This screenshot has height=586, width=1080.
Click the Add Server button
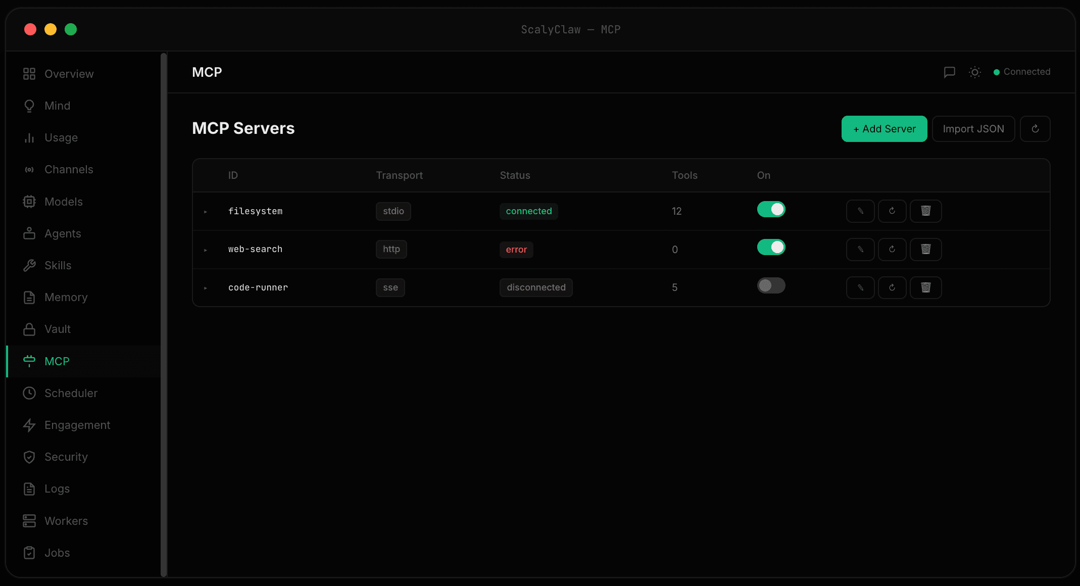pyautogui.click(x=884, y=129)
